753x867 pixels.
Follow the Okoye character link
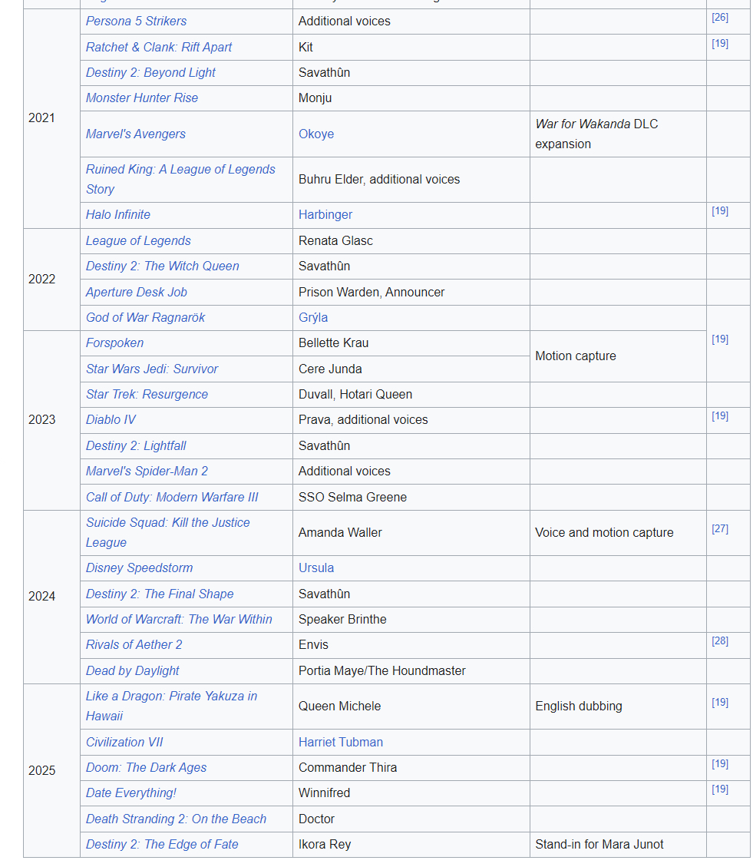316,134
